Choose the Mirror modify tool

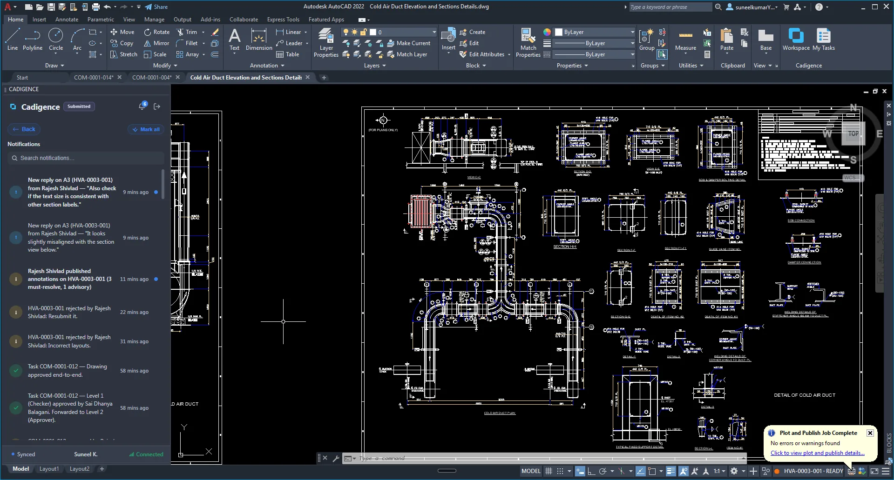[156, 43]
